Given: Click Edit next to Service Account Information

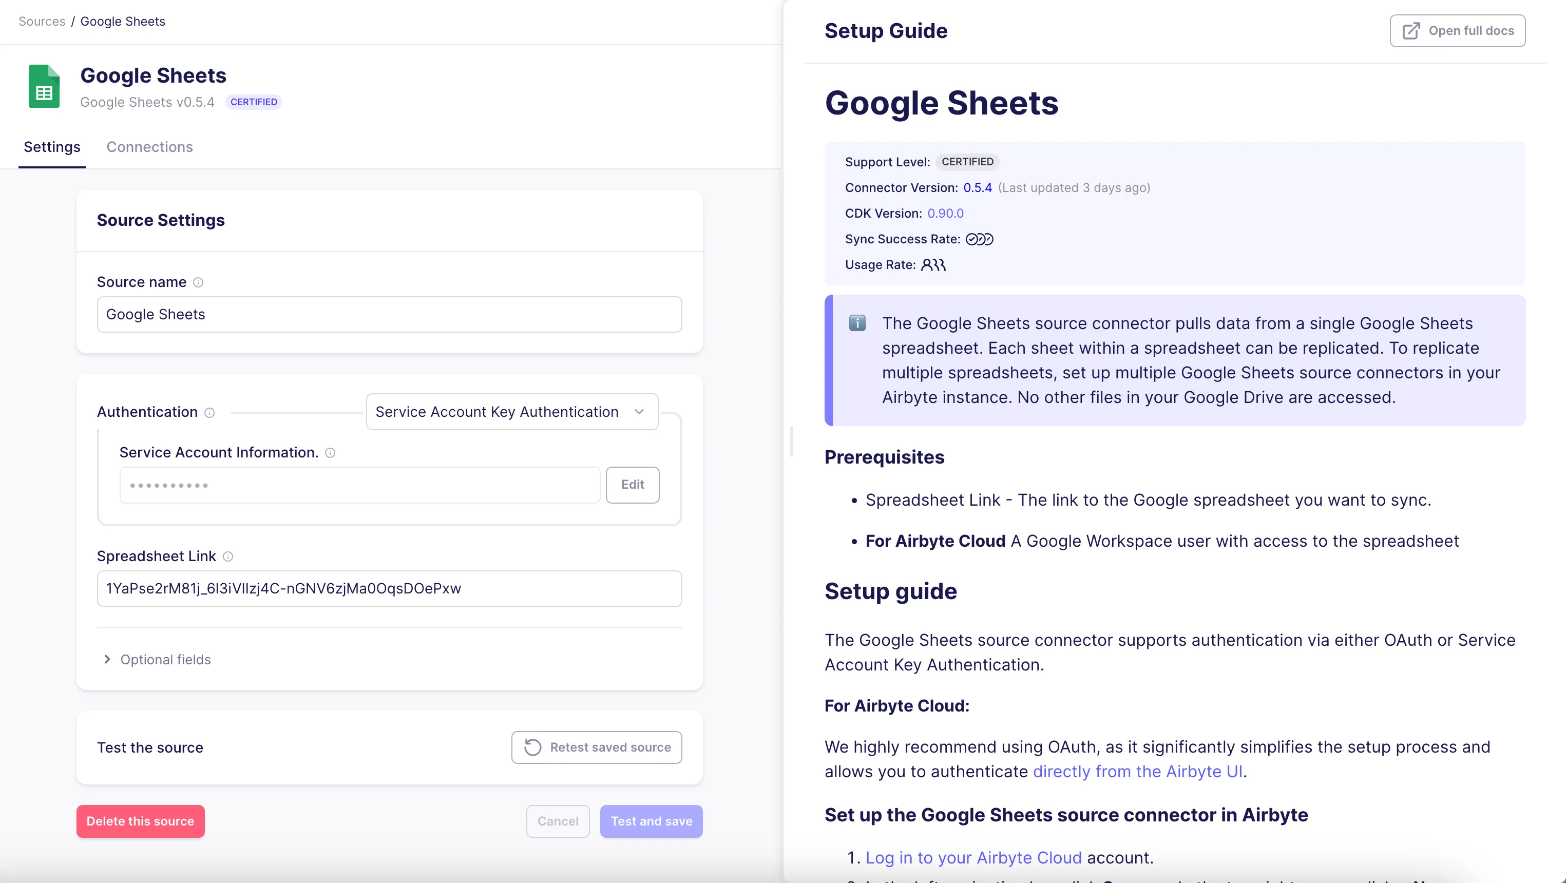Looking at the screenshot, I should tap(632, 485).
